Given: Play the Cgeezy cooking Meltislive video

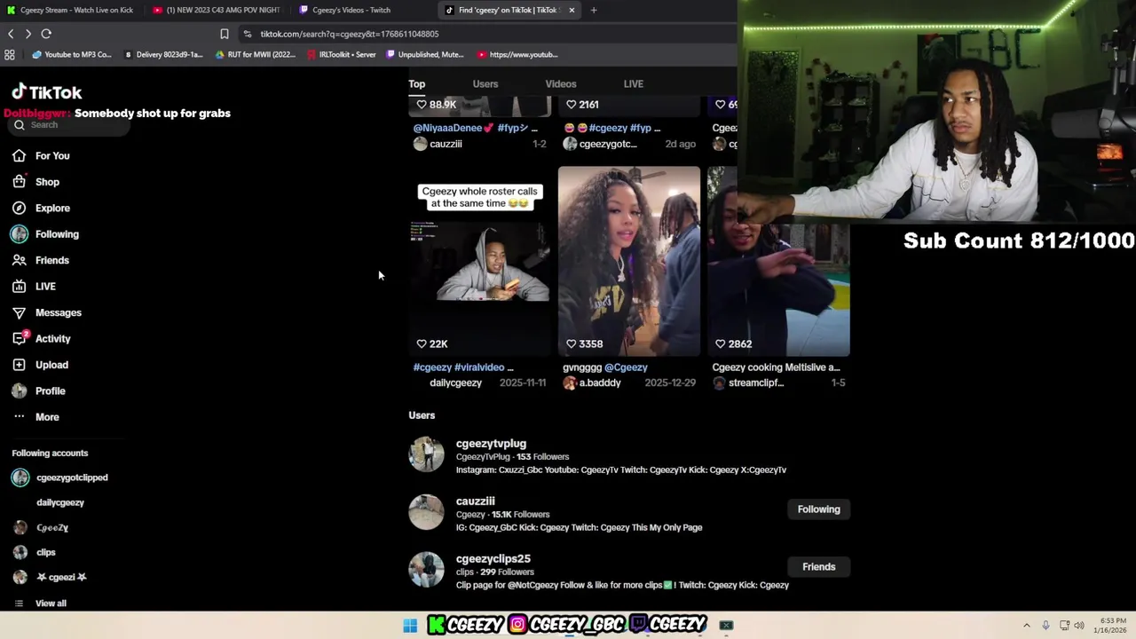Looking at the screenshot, I should tap(778, 262).
